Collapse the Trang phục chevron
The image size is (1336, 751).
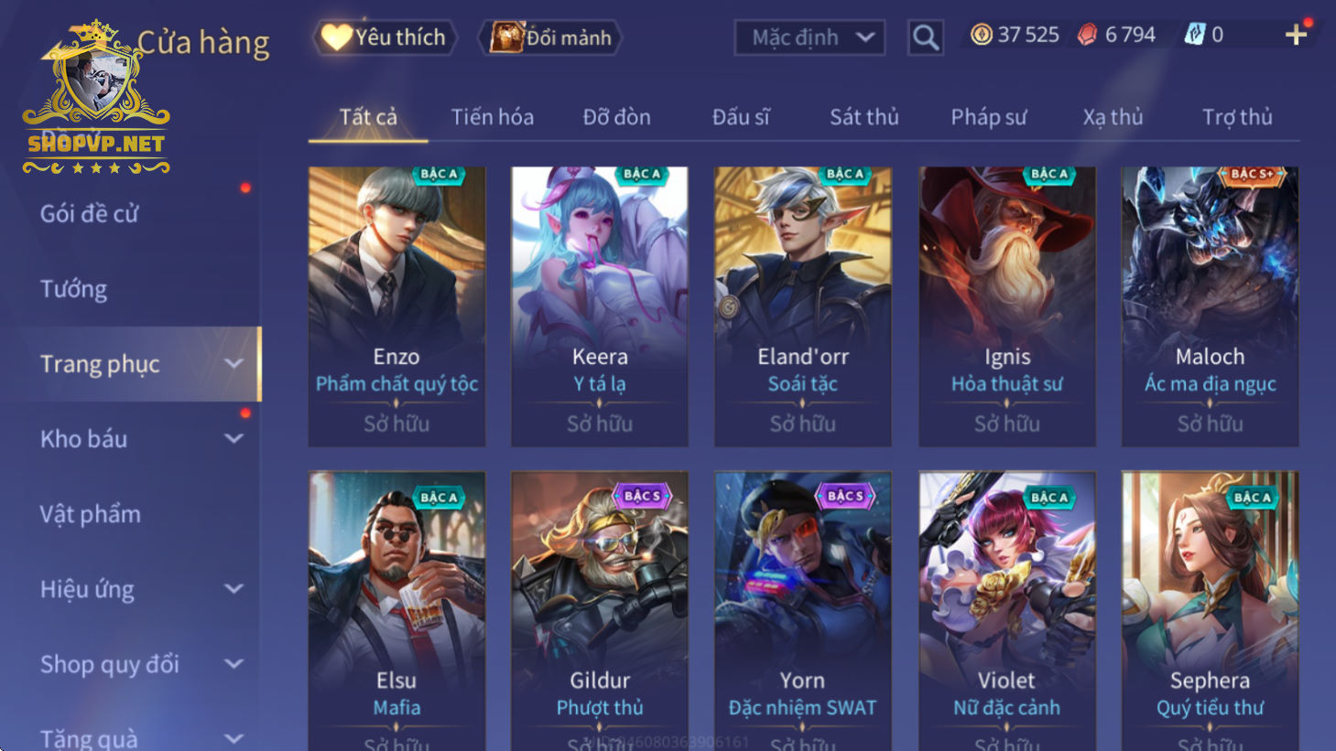[234, 364]
